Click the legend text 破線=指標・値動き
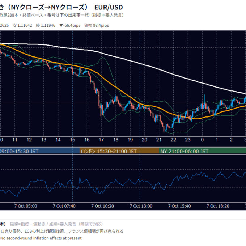Image resolution: width=246 pixels, height=246 pixels. pyautogui.click(x=28, y=224)
